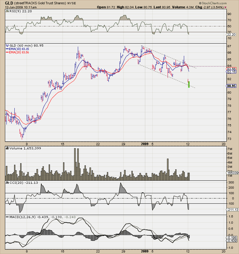Click the GLD (60 min) price bars icon
Viewport: 239px width, 254px height.
(7, 45)
